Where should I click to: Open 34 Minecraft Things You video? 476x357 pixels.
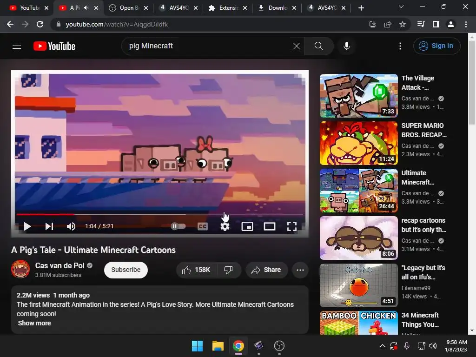coord(420,320)
